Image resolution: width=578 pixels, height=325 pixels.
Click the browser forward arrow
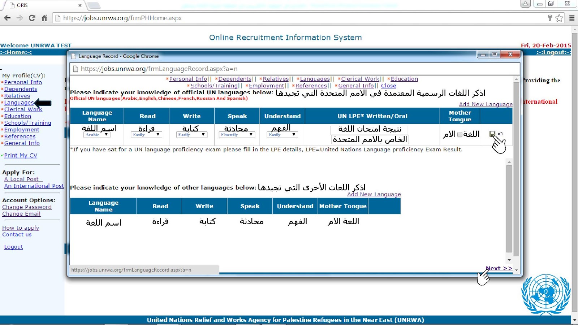(x=20, y=18)
